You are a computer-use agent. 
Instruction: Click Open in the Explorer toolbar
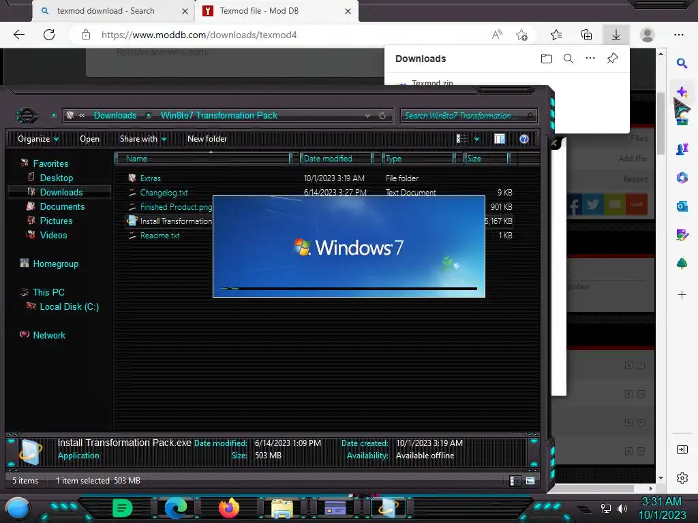(x=89, y=139)
